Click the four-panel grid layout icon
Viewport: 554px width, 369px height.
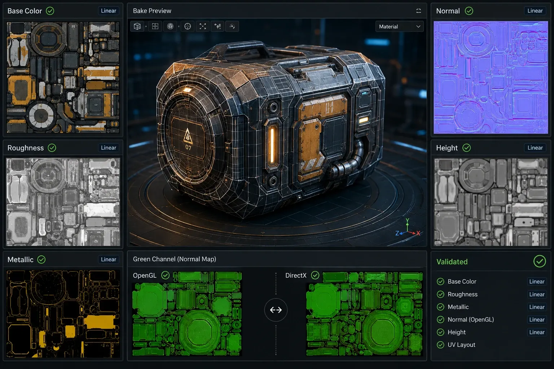click(155, 26)
